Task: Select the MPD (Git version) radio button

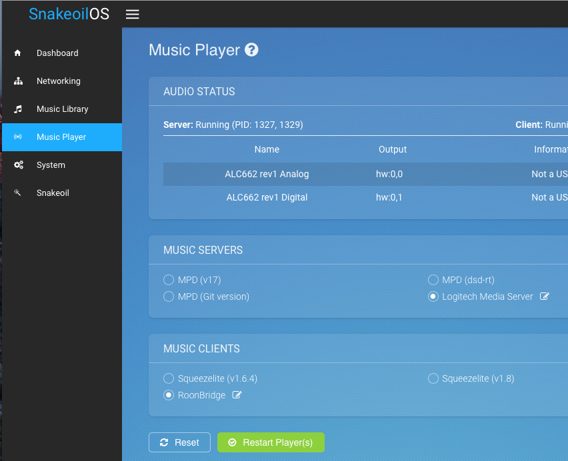Action: click(169, 296)
